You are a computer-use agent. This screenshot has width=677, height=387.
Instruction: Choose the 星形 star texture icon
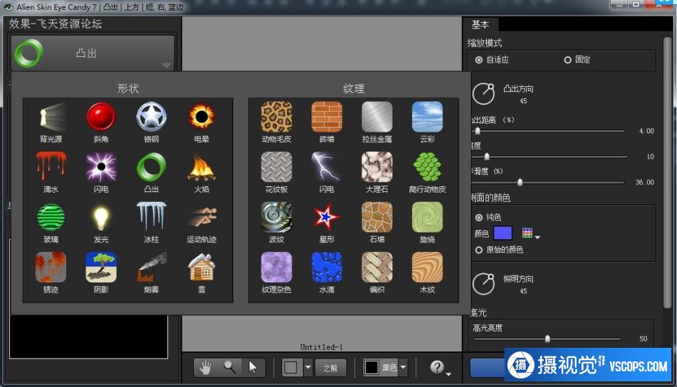(327, 217)
